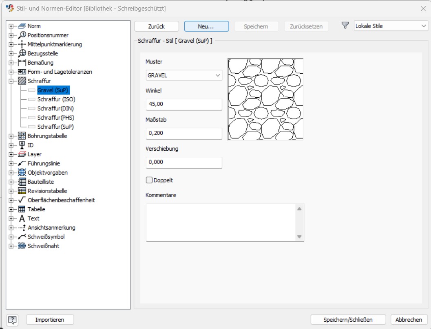The width and height of the screenshot is (431, 329).
Task: Click the filter funnel icon
Action: [345, 26]
